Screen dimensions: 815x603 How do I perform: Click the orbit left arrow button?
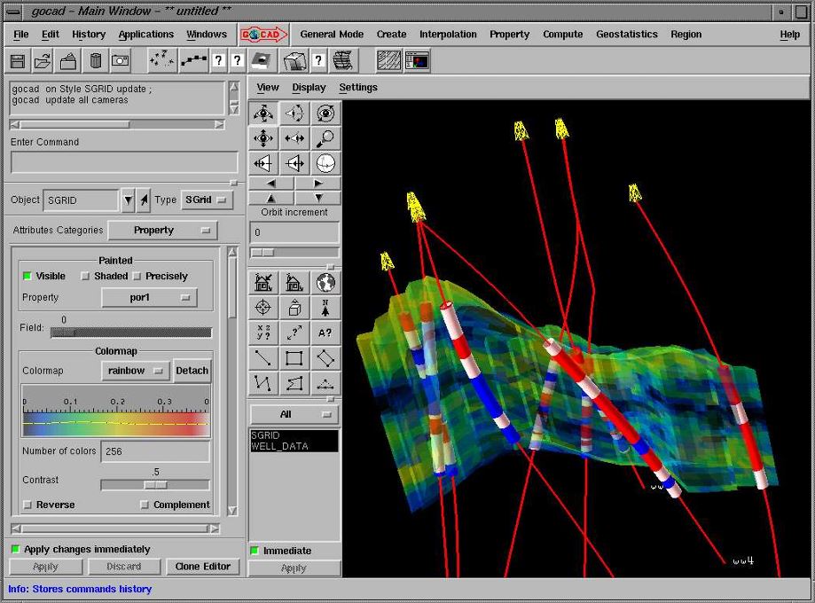click(271, 183)
